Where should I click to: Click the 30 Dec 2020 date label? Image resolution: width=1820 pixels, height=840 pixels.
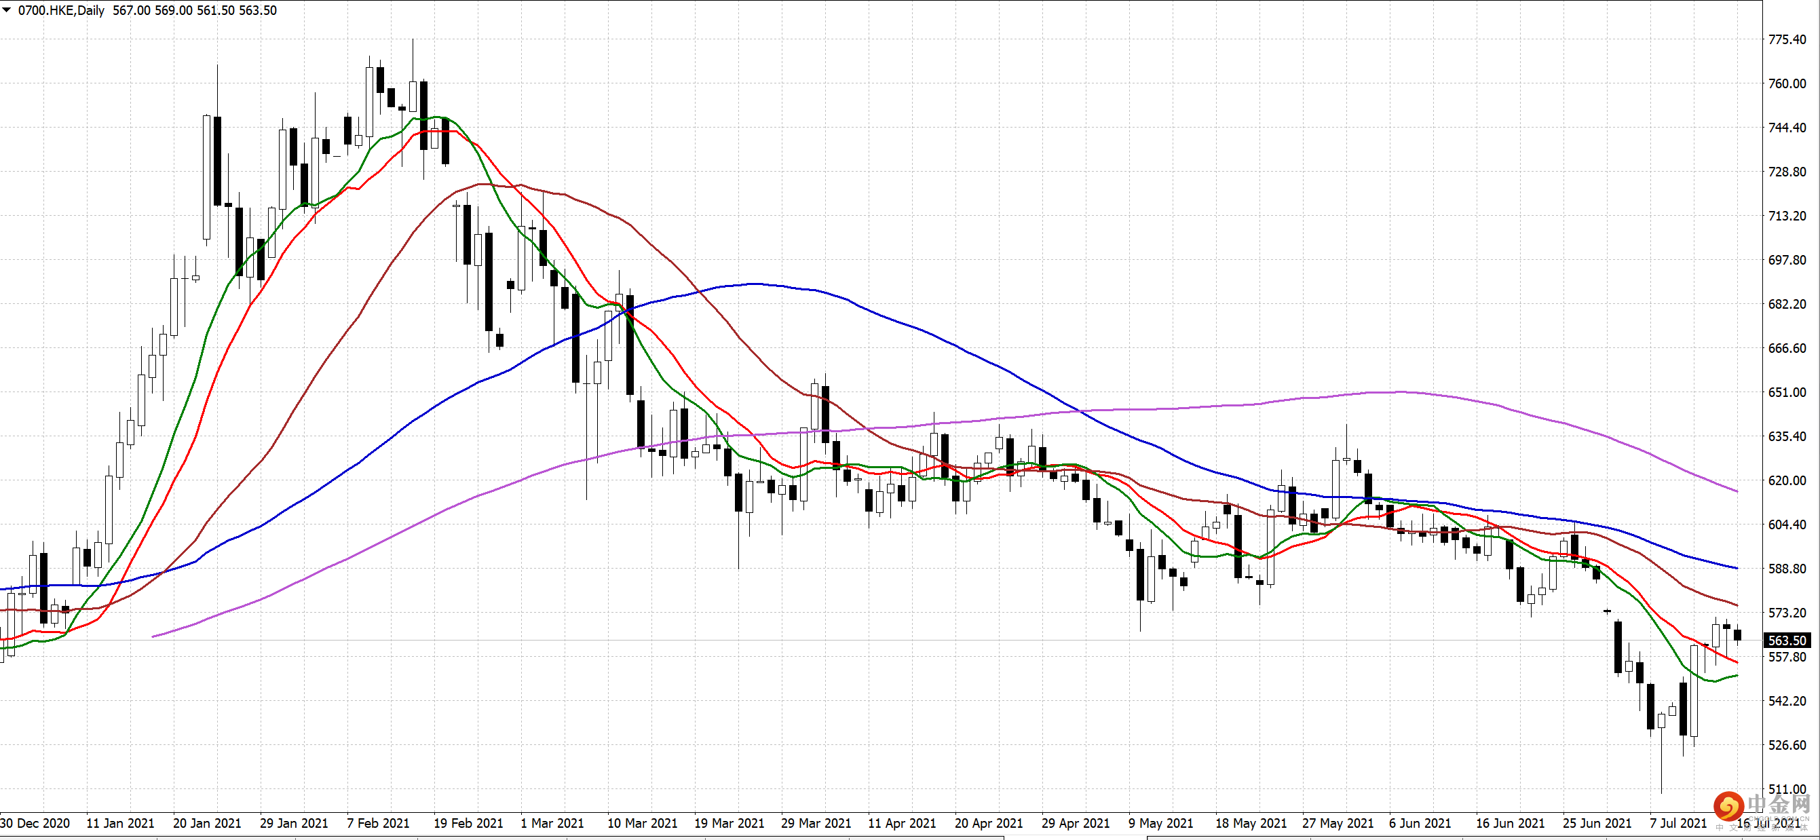tap(35, 823)
